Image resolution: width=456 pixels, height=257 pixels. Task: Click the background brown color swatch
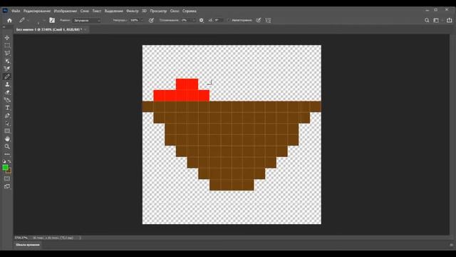(x=9, y=171)
